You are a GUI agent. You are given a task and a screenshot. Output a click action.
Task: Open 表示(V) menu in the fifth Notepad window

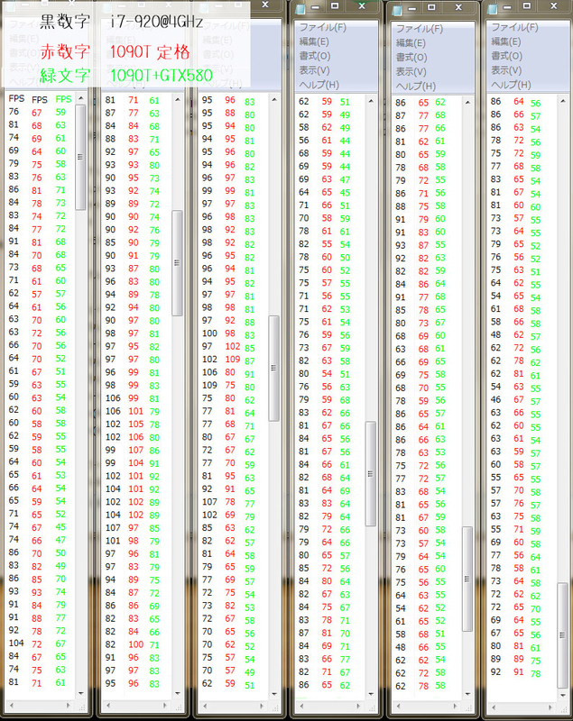pos(411,71)
